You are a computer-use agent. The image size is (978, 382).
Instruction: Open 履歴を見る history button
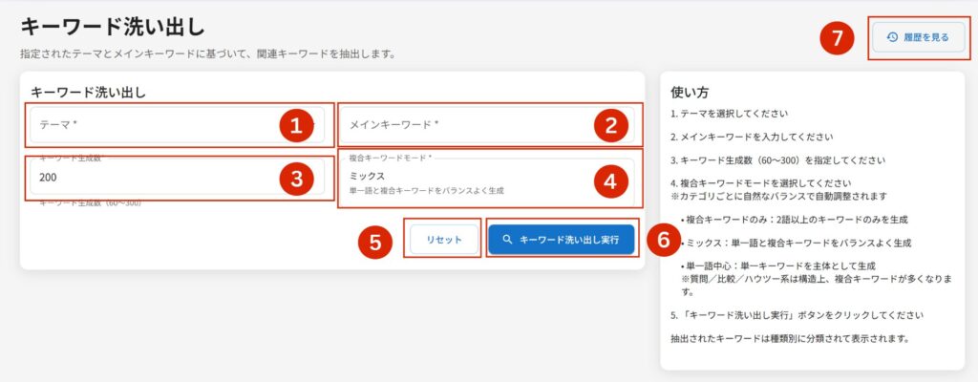point(917,38)
